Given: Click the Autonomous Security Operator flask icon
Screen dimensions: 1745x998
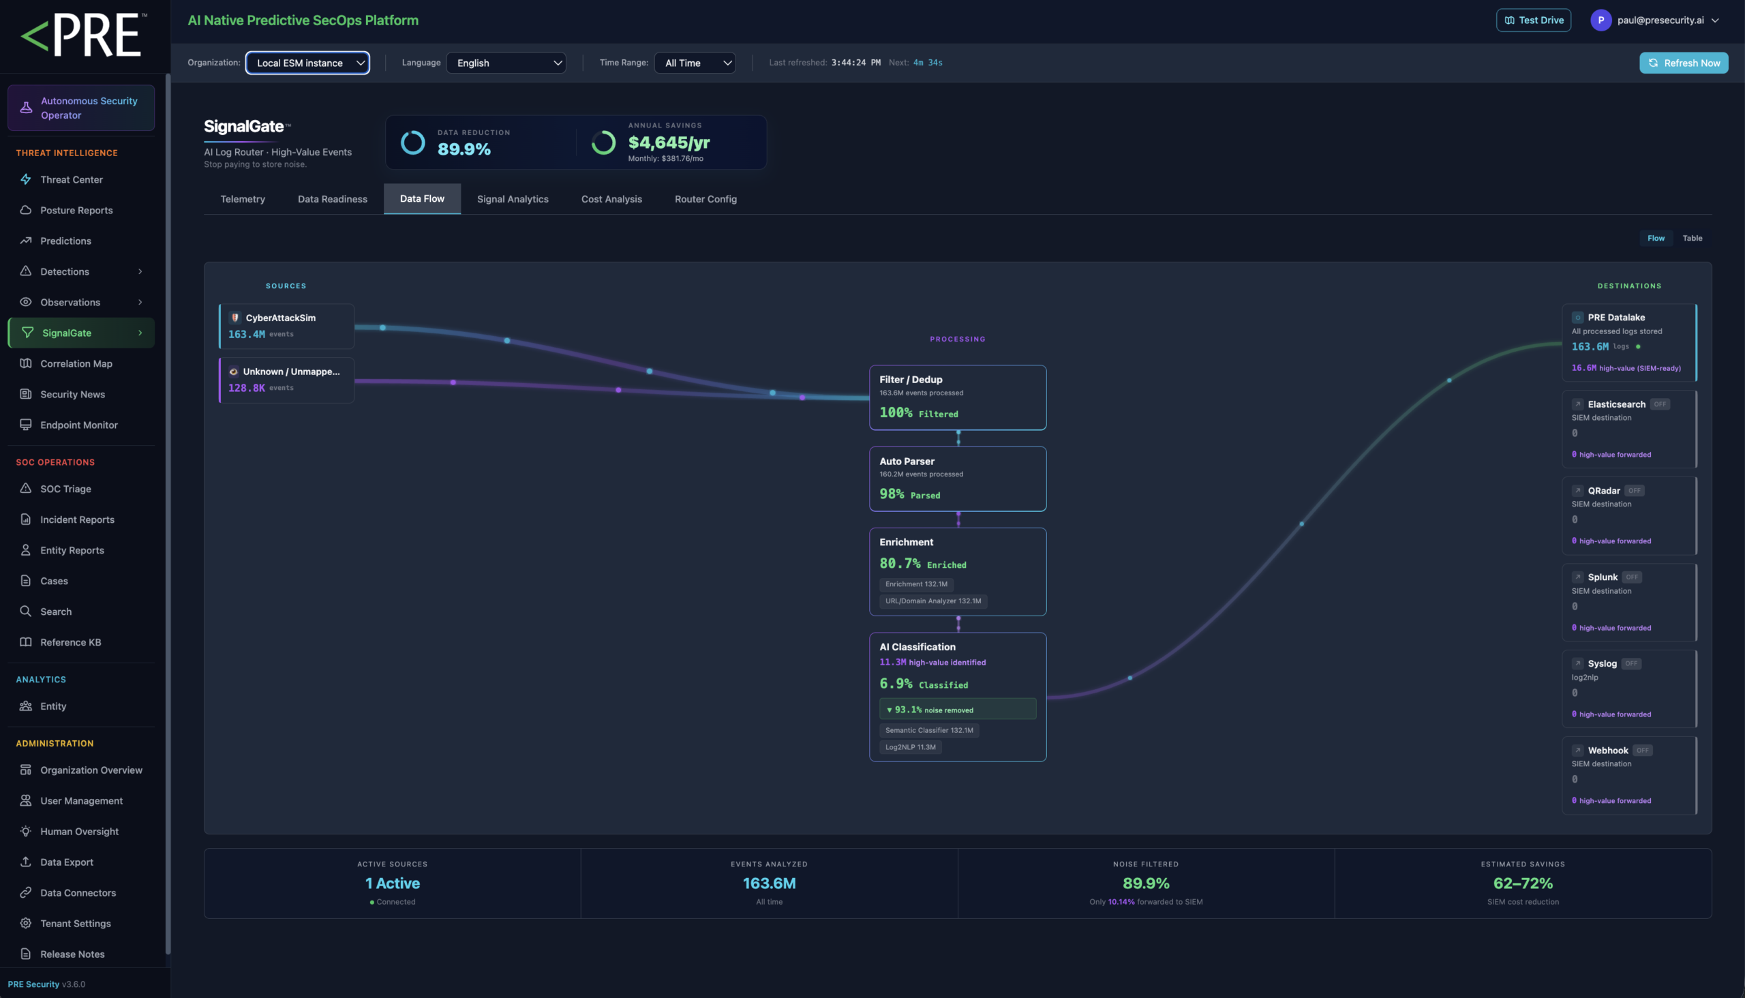Looking at the screenshot, I should click(x=26, y=108).
